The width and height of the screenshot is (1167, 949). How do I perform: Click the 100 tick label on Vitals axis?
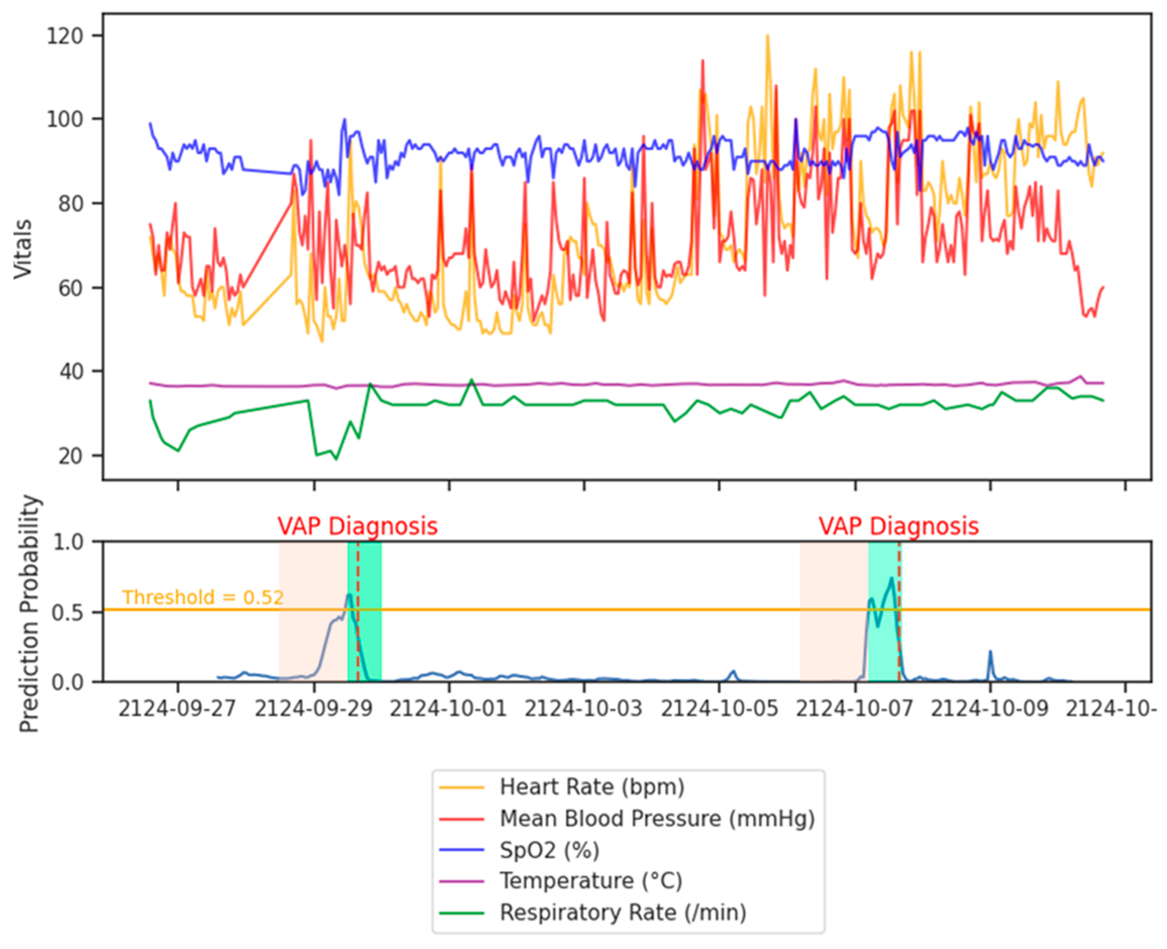(x=65, y=119)
